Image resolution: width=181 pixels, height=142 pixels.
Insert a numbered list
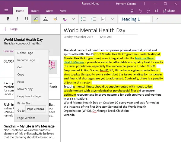[94, 19]
